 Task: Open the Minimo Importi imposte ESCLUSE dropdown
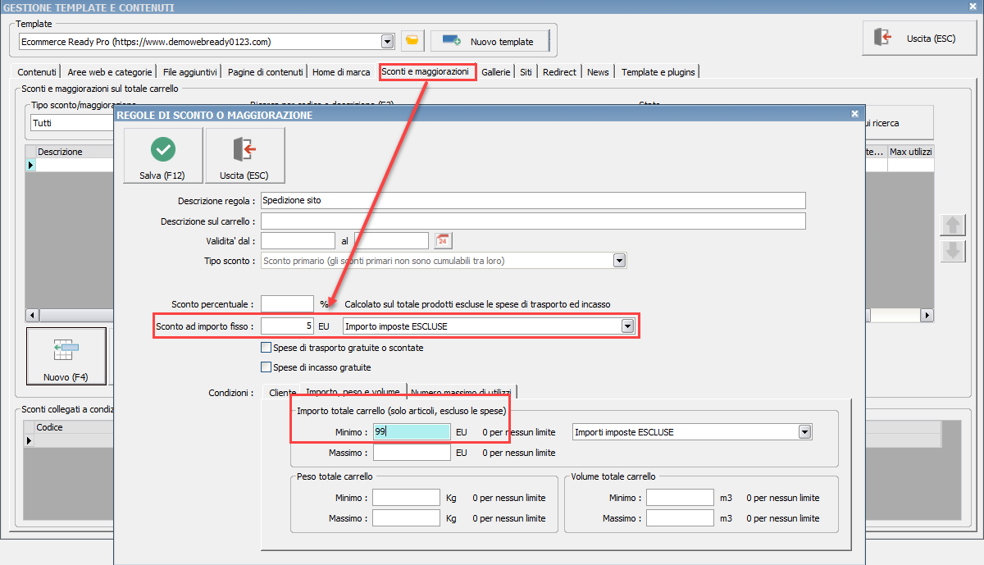coord(804,432)
